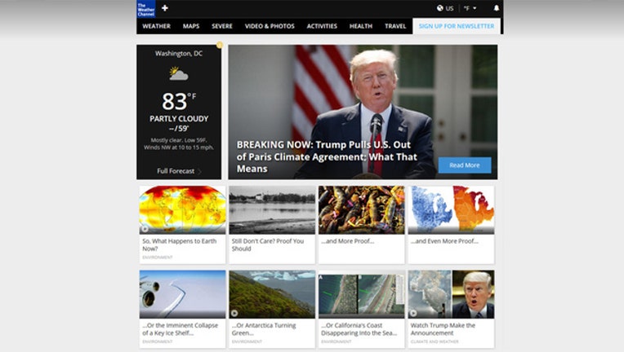Open the Full Forecast link
This screenshot has width=624, height=352.
click(176, 171)
